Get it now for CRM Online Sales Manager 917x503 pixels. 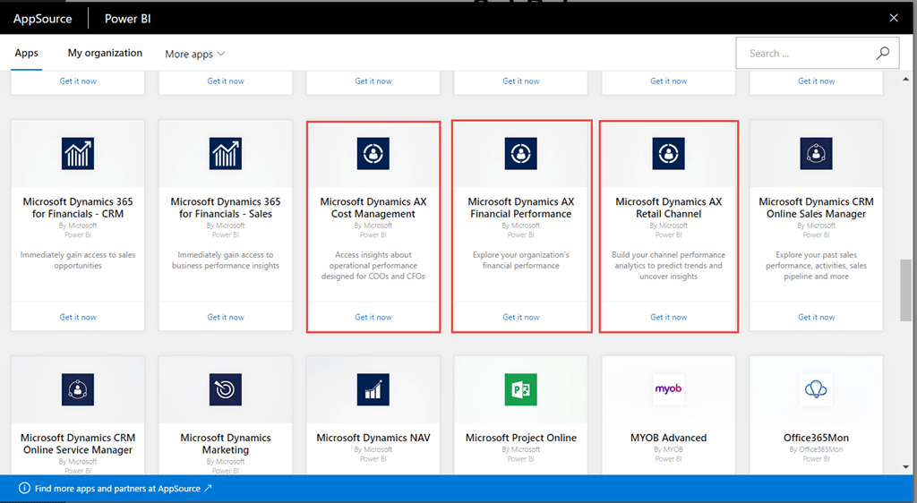pos(816,317)
